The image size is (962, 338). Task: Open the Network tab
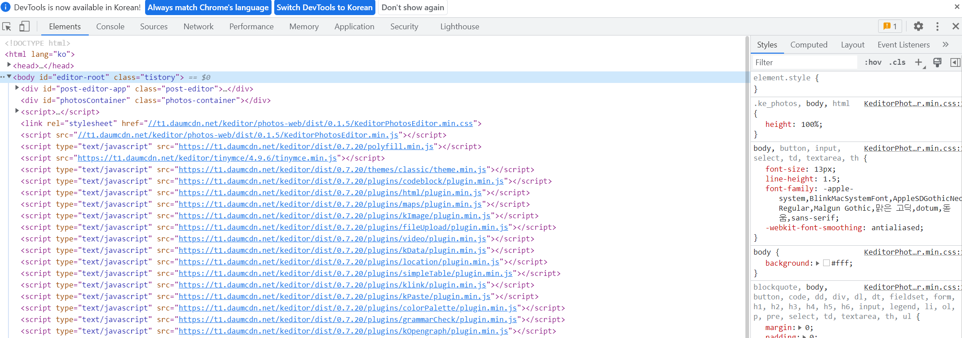point(198,27)
